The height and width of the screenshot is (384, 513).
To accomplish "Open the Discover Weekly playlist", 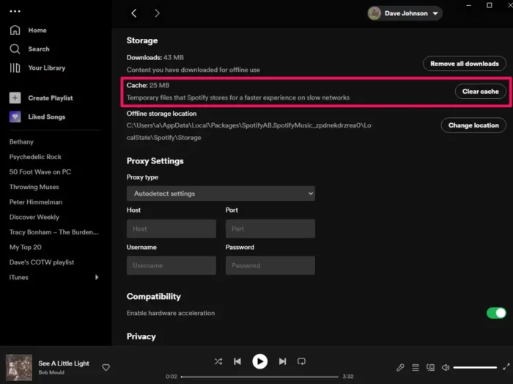I will 34,217.
